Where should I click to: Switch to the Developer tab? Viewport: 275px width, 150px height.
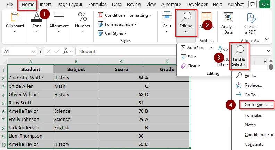click(197, 5)
